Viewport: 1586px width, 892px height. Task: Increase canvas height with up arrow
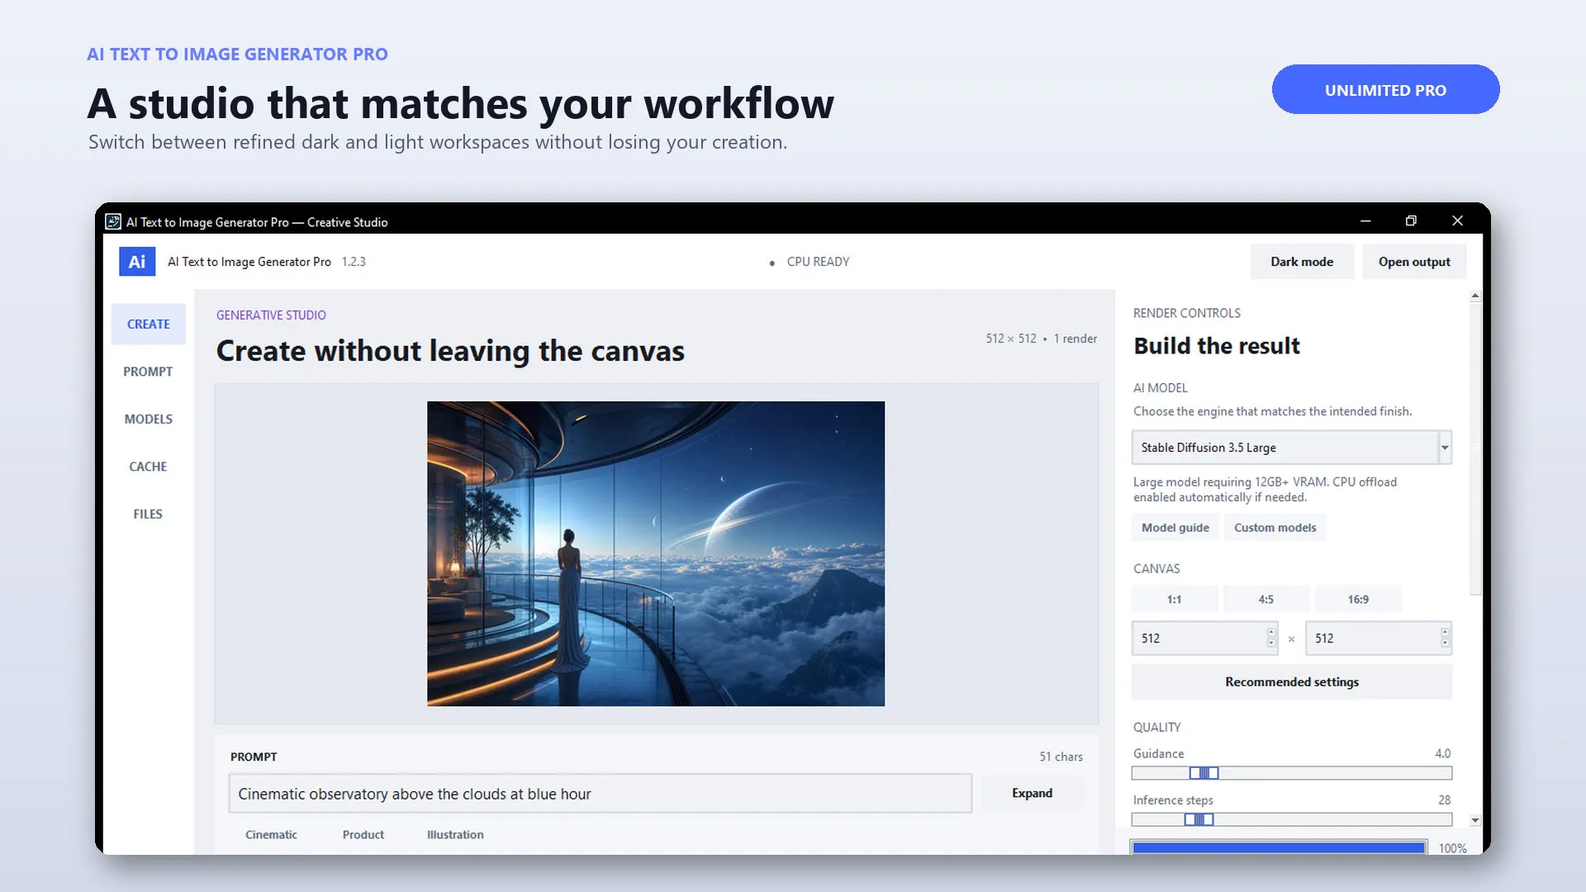[x=1445, y=633]
